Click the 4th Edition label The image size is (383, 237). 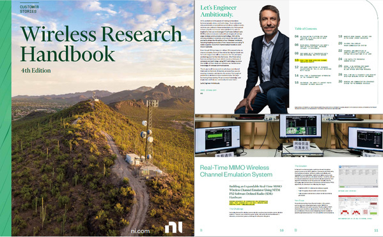[x=36, y=70]
